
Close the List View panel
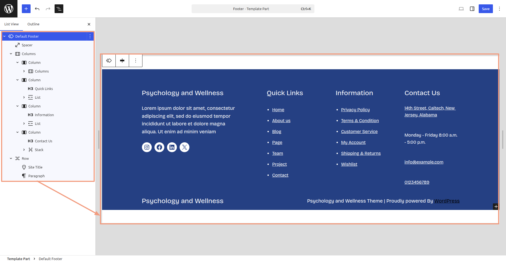tap(89, 24)
